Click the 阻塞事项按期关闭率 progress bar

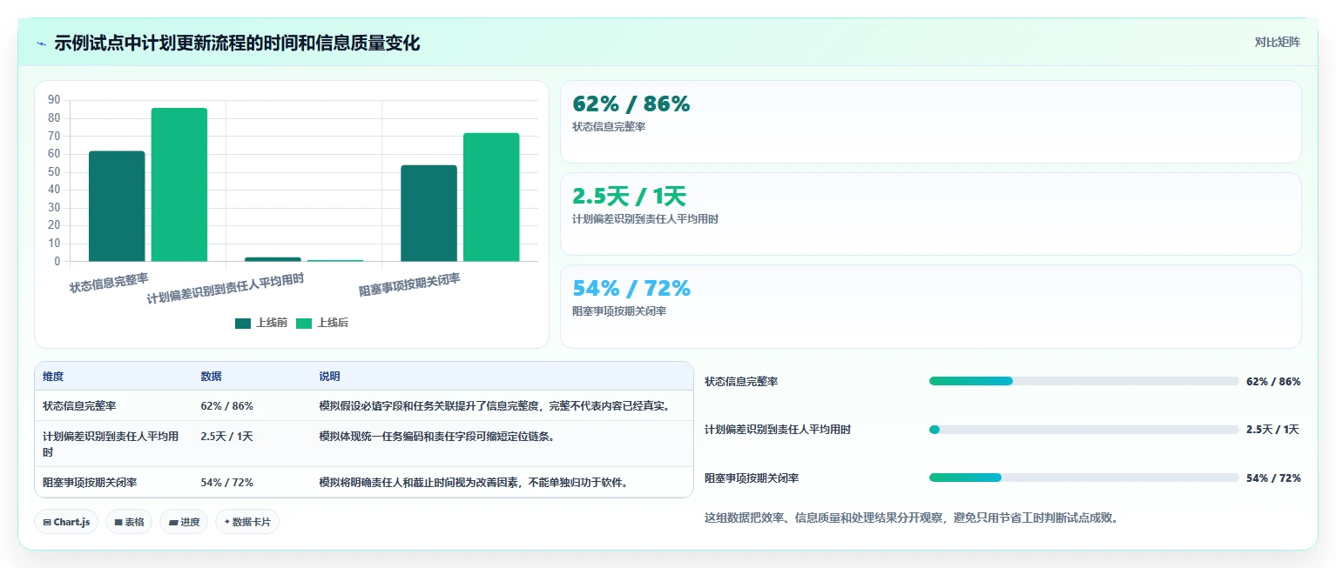coord(1083,478)
